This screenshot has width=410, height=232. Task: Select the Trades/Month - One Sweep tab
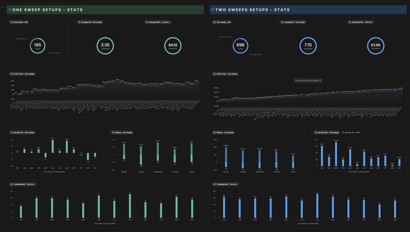tap(23, 184)
